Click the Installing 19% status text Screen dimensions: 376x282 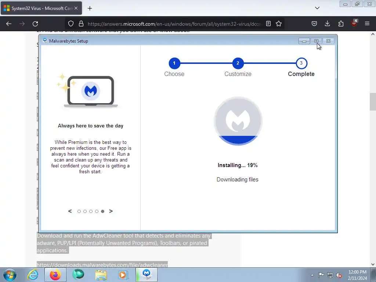tap(238, 165)
